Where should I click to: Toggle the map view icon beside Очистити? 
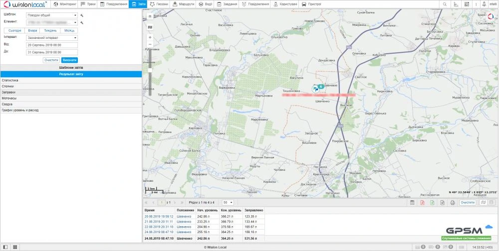(x=483, y=203)
